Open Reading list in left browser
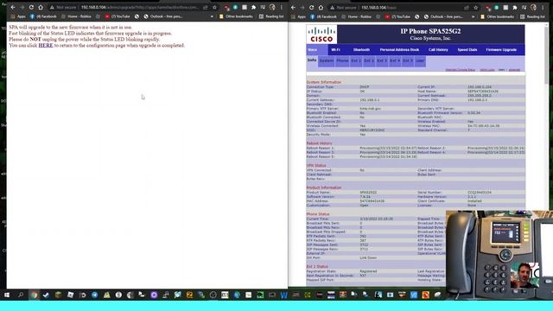This screenshot has width=553, height=311. 271,16
